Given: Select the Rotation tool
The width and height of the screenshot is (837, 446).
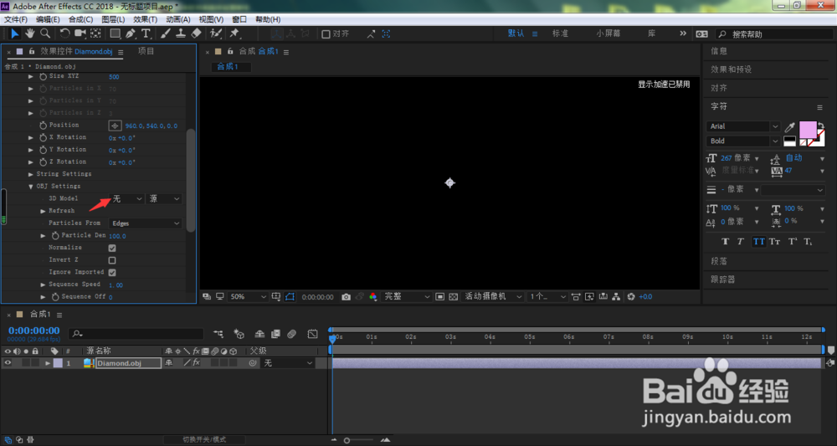Looking at the screenshot, I should tap(64, 33).
